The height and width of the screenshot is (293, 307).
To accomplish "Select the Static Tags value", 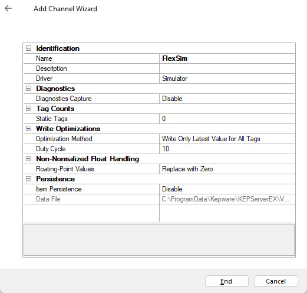I will 227,119.
